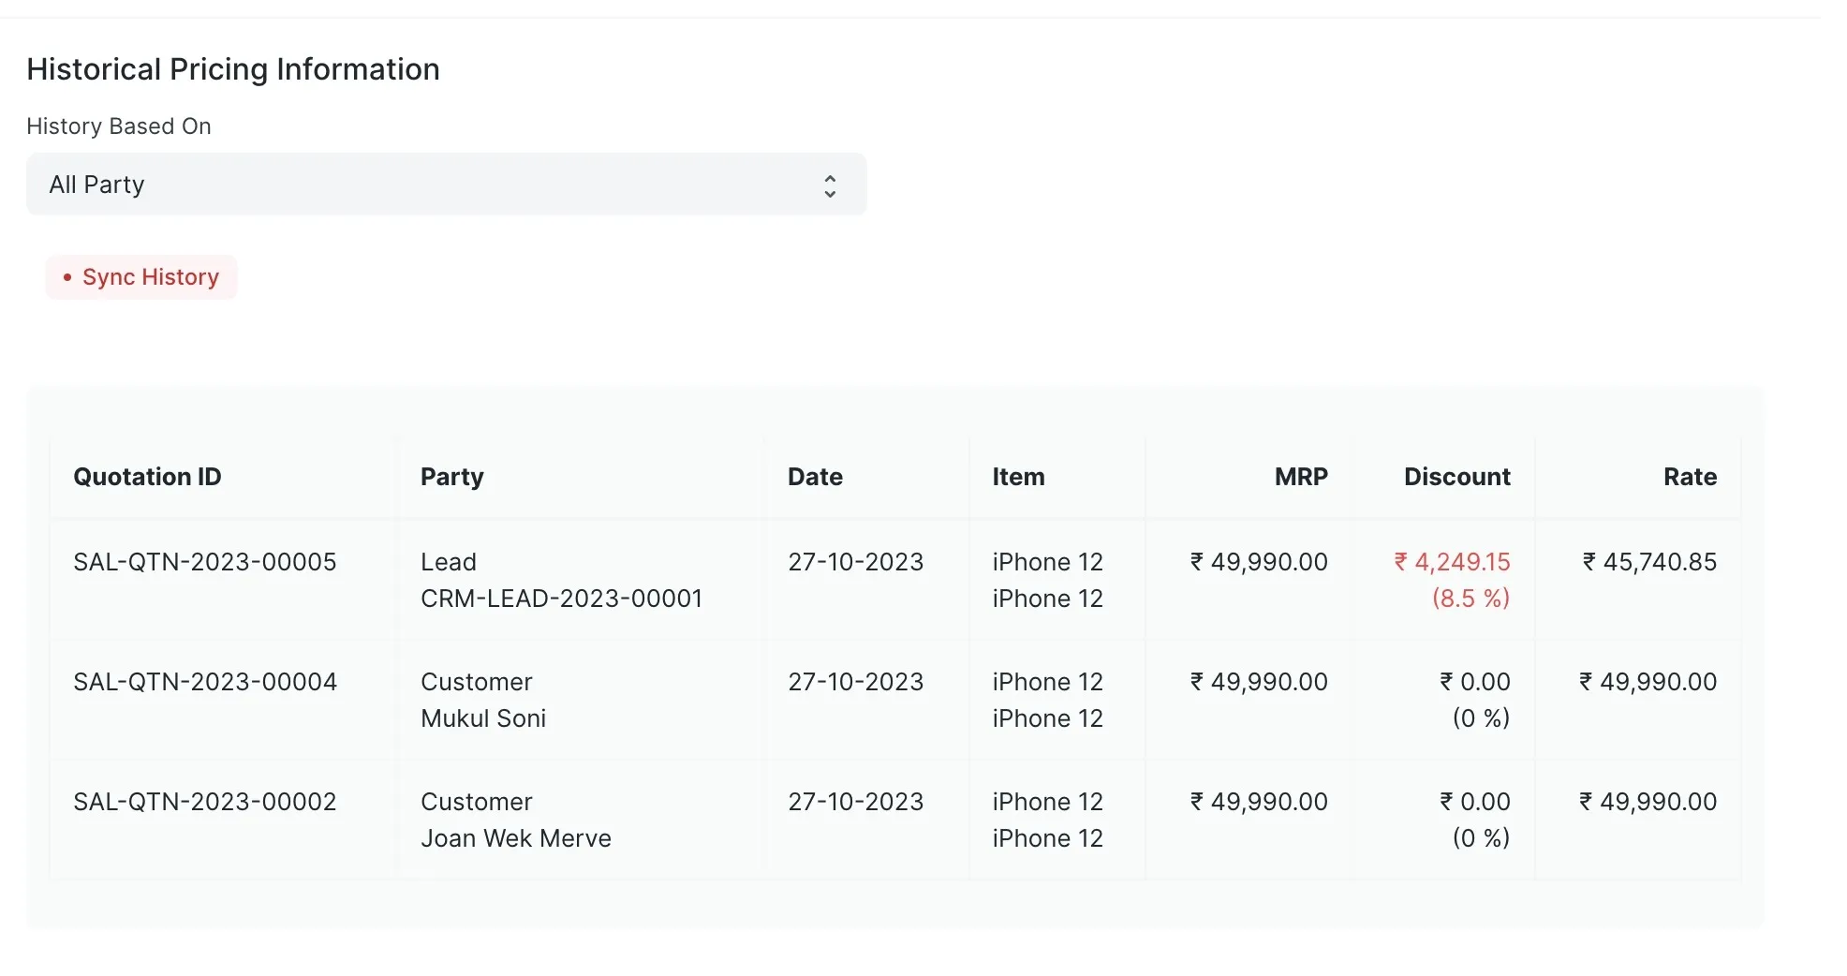Click the ₹ 0.00 discount in Mukul Soni row
Viewport: 1847px width, 976px height.
click(x=1475, y=682)
